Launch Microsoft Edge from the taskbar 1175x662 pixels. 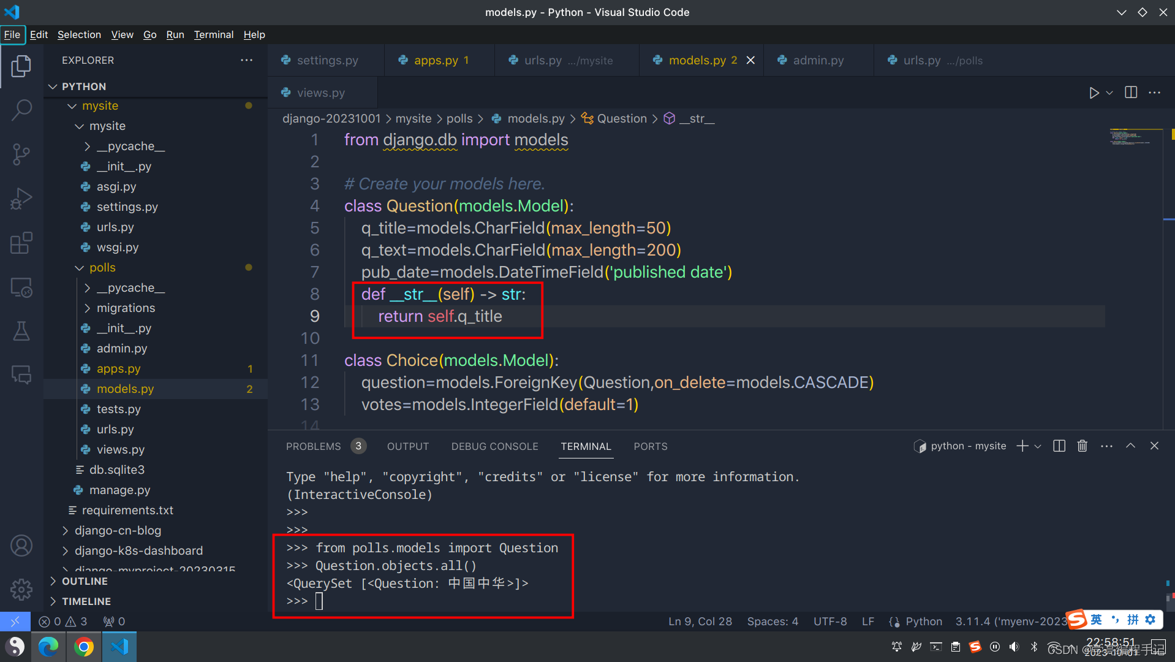click(48, 647)
